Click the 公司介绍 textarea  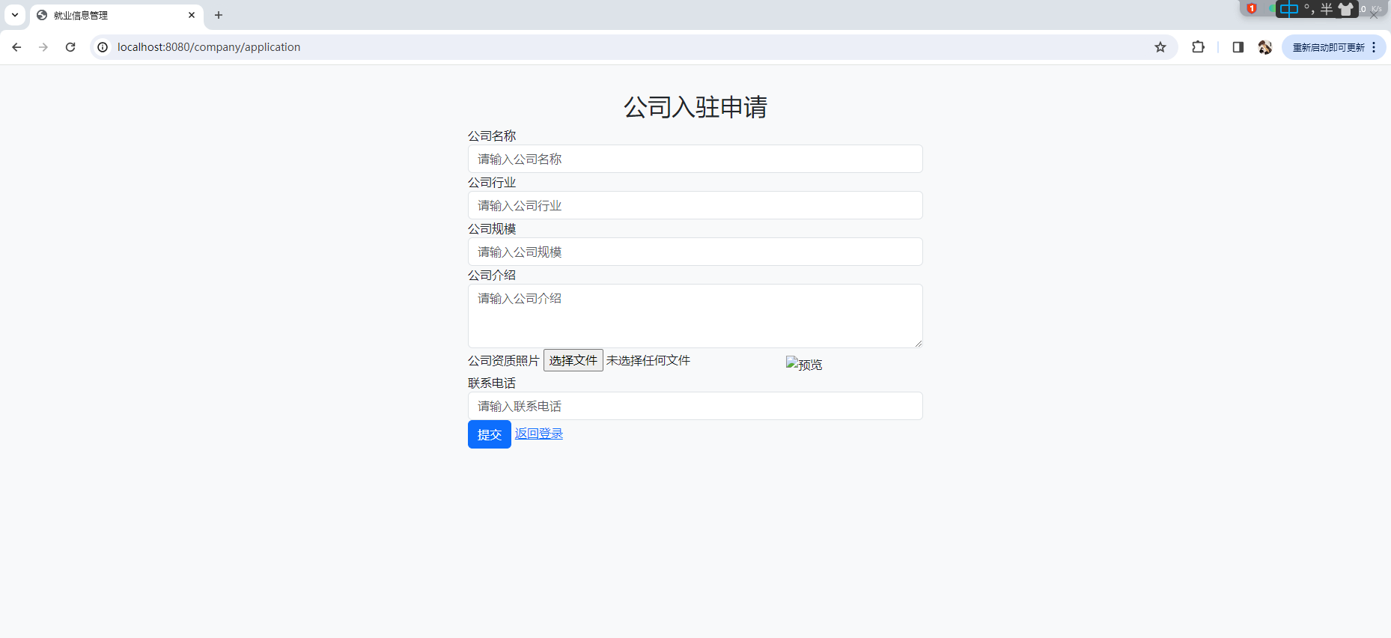(695, 316)
